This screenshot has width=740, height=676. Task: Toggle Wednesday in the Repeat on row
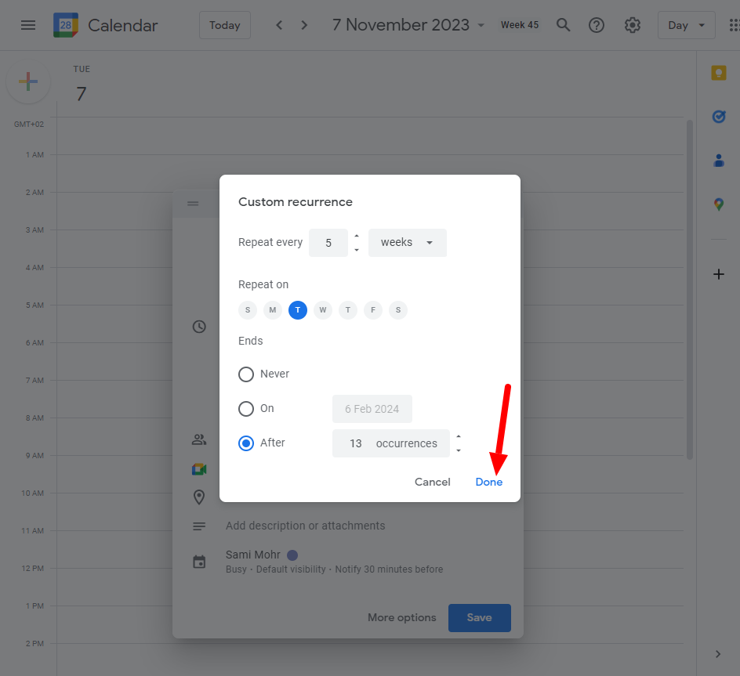322,309
